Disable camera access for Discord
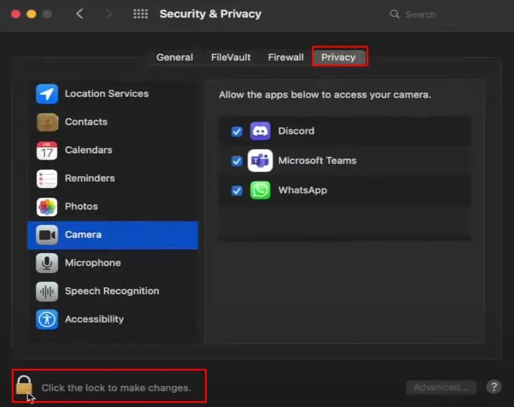The height and width of the screenshot is (407, 514). (x=236, y=131)
